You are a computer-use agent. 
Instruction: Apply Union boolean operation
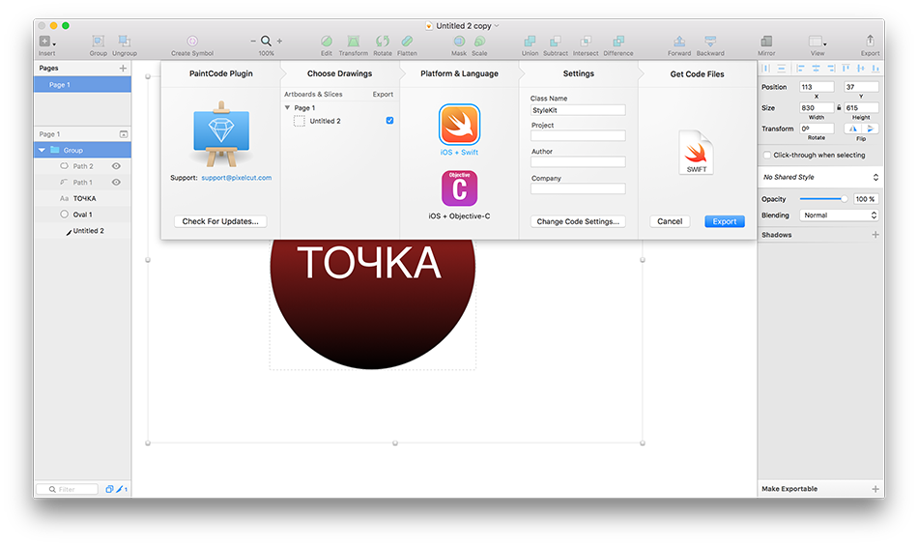tap(530, 41)
